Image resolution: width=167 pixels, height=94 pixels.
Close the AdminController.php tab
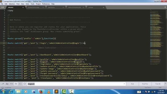[83, 8]
